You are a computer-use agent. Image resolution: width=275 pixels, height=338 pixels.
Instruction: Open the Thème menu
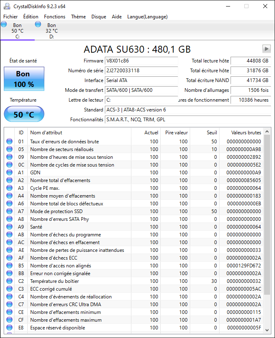78,17
